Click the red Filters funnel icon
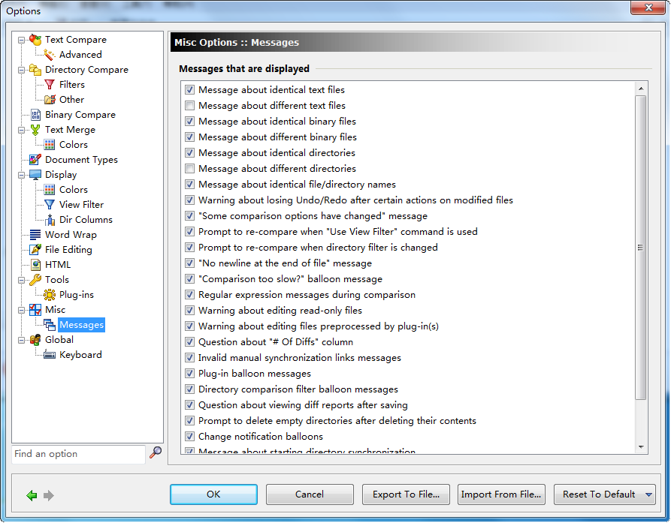671x523 pixels. click(x=50, y=85)
